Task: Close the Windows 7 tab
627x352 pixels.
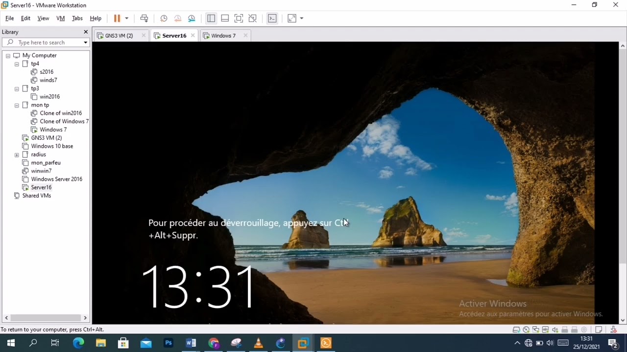Action: point(245,36)
